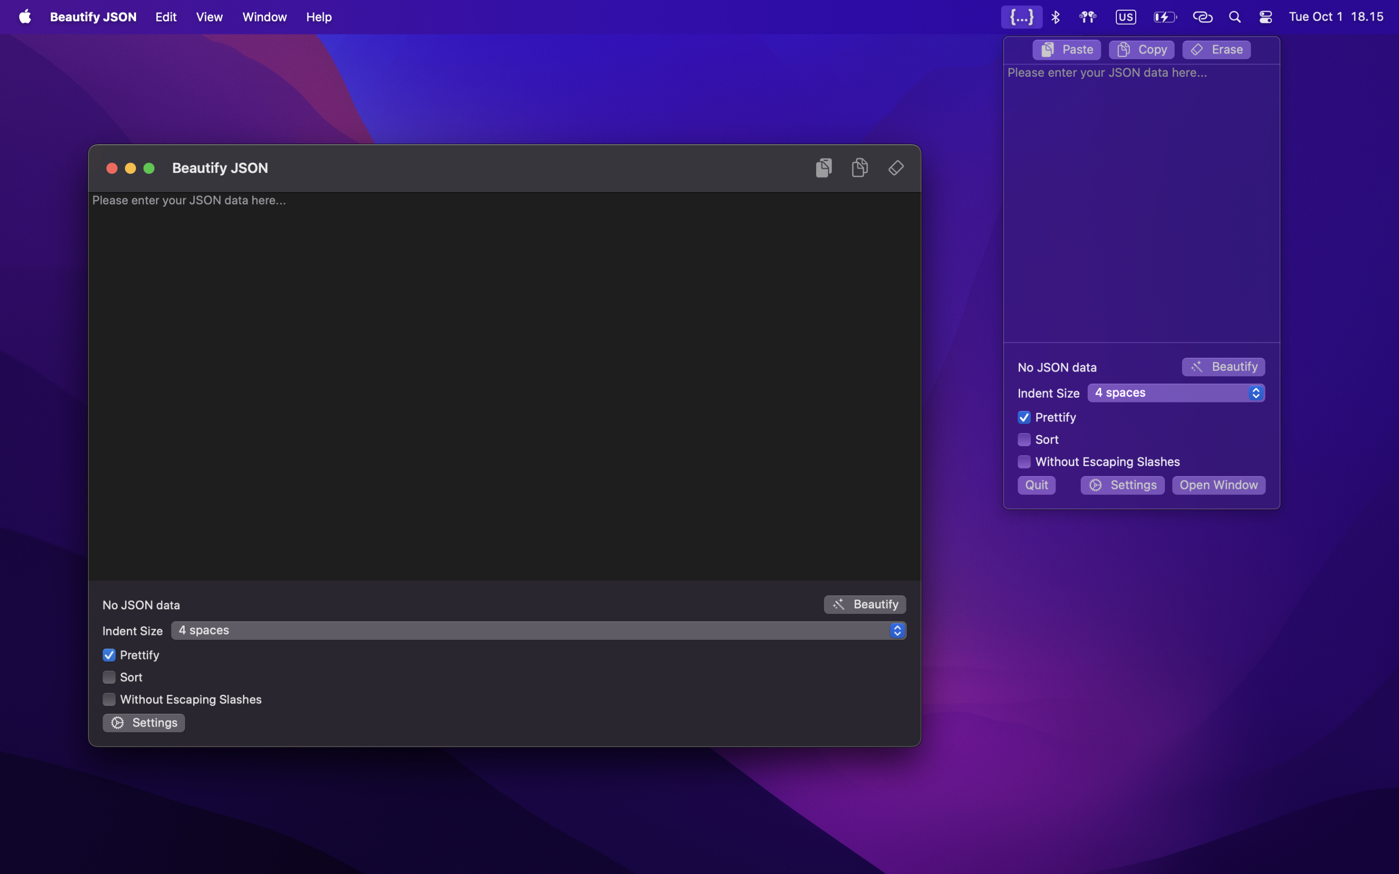Click the Paste icon in the window toolbar

[x=823, y=167]
